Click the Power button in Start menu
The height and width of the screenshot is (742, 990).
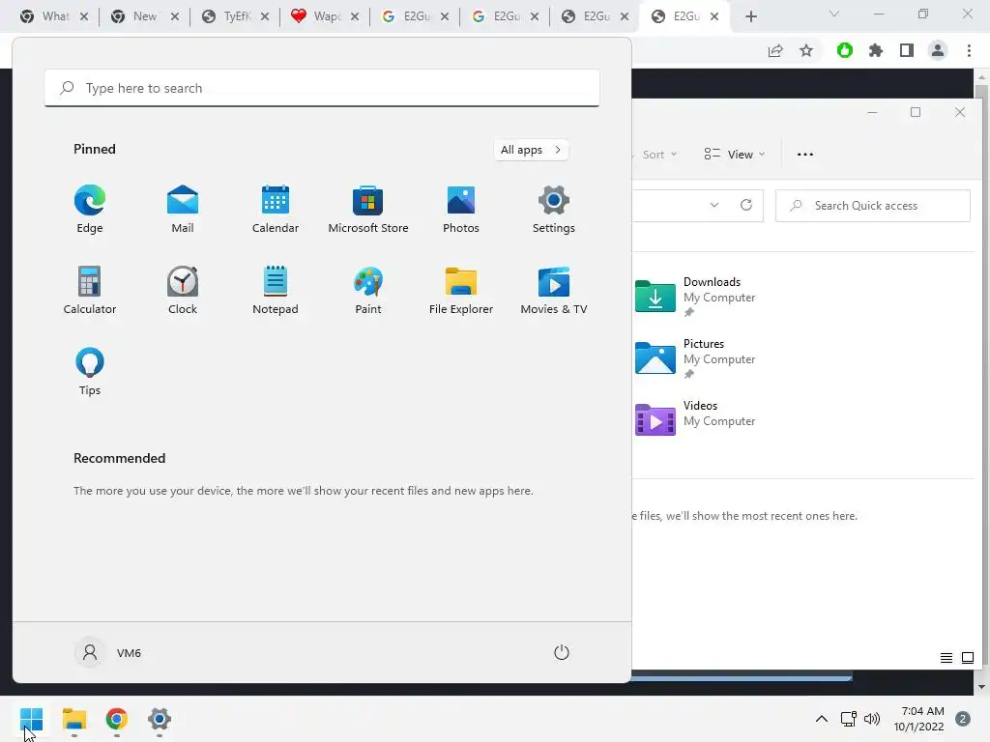[562, 652]
